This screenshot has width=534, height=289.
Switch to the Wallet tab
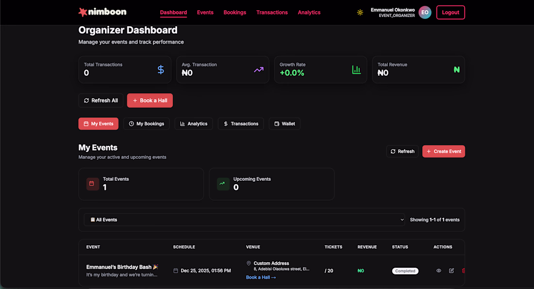click(284, 124)
